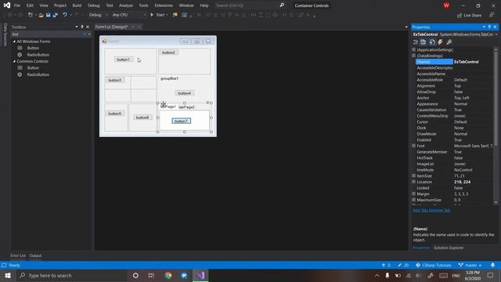
Task: Click the Save file toolbar icon
Action: click(49, 15)
